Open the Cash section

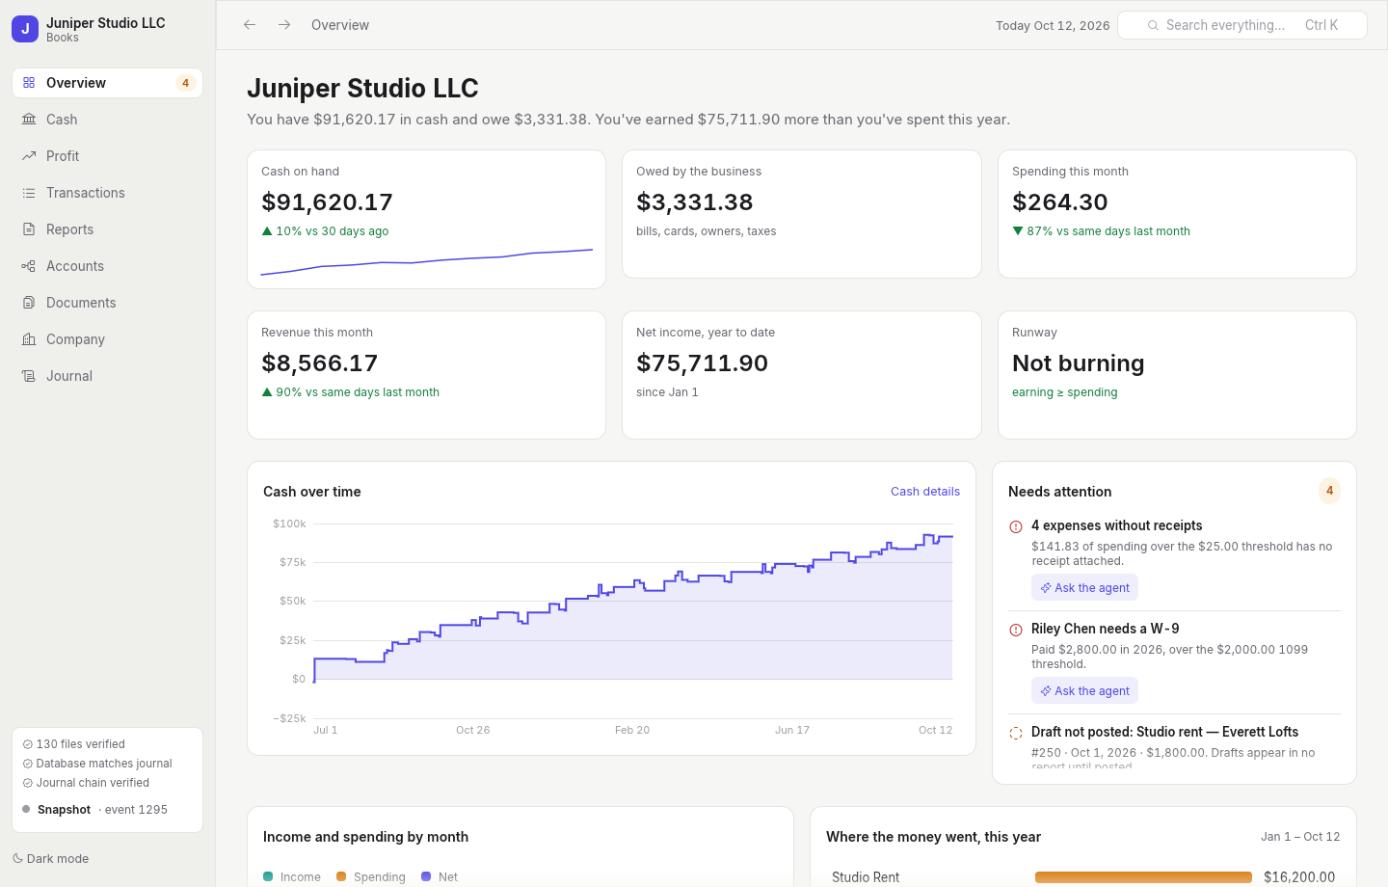click(107, 120)
